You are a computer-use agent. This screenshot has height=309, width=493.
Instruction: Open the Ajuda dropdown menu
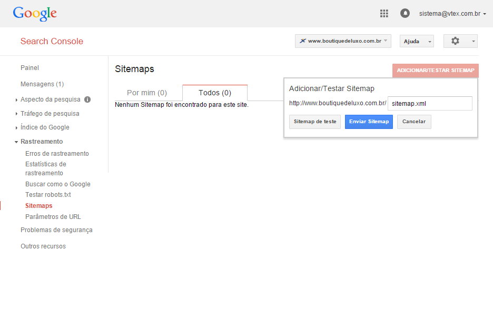tap(417, 41)
